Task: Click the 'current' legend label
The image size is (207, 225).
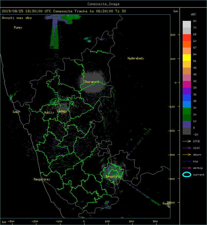Action: pos(199,175)
